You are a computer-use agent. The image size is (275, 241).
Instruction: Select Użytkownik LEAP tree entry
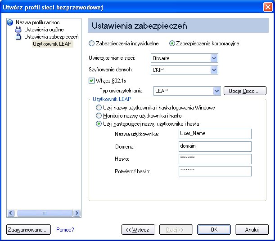point(52,44)
